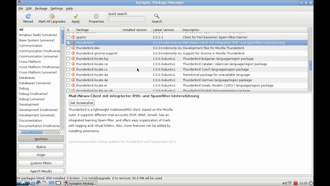Click sections list scroll down arrow

tap(62, 128)
